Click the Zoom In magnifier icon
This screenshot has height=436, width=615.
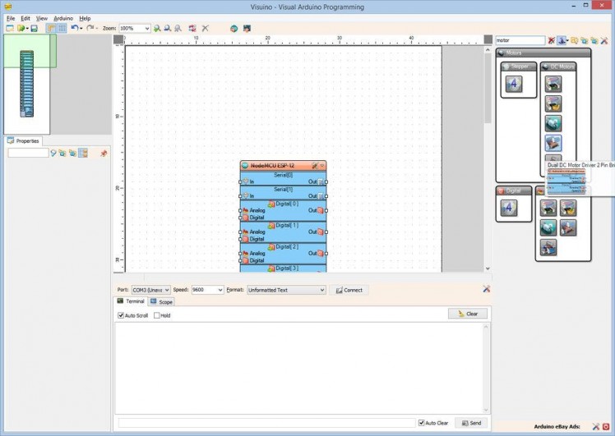pos(157,28)
